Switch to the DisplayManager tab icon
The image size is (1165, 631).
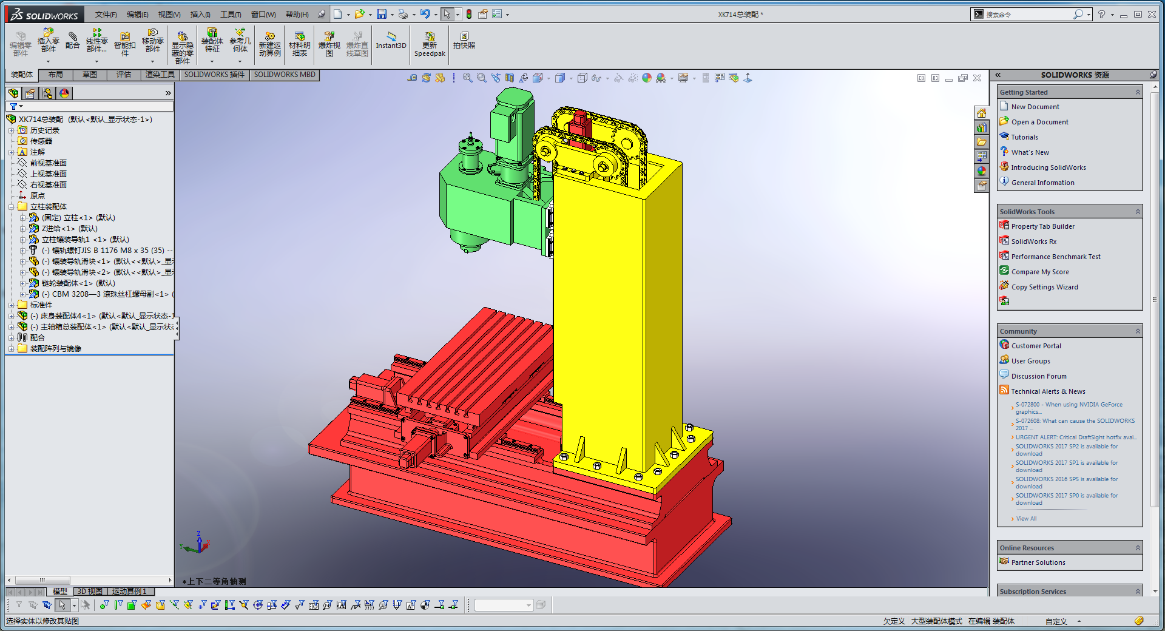pyautogui.click(x=64, y=93)
